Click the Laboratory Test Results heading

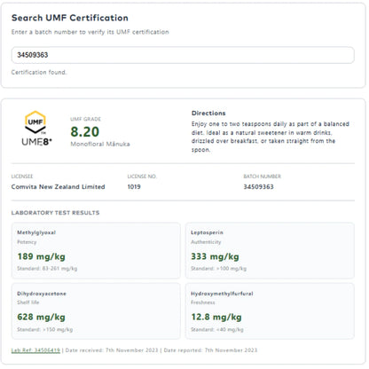point(55,213)
